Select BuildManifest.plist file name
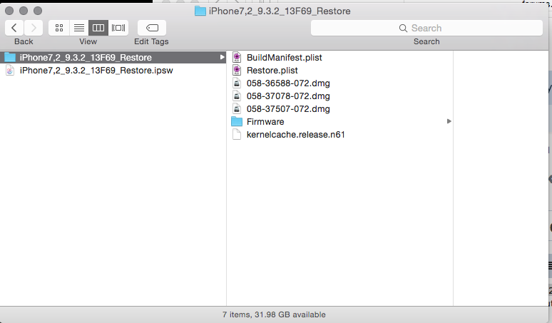Viewport: 552px width, 323px height. point(284,57)
